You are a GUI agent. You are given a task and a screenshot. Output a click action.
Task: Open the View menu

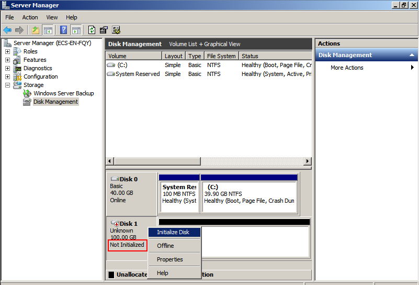click(52, 17)
